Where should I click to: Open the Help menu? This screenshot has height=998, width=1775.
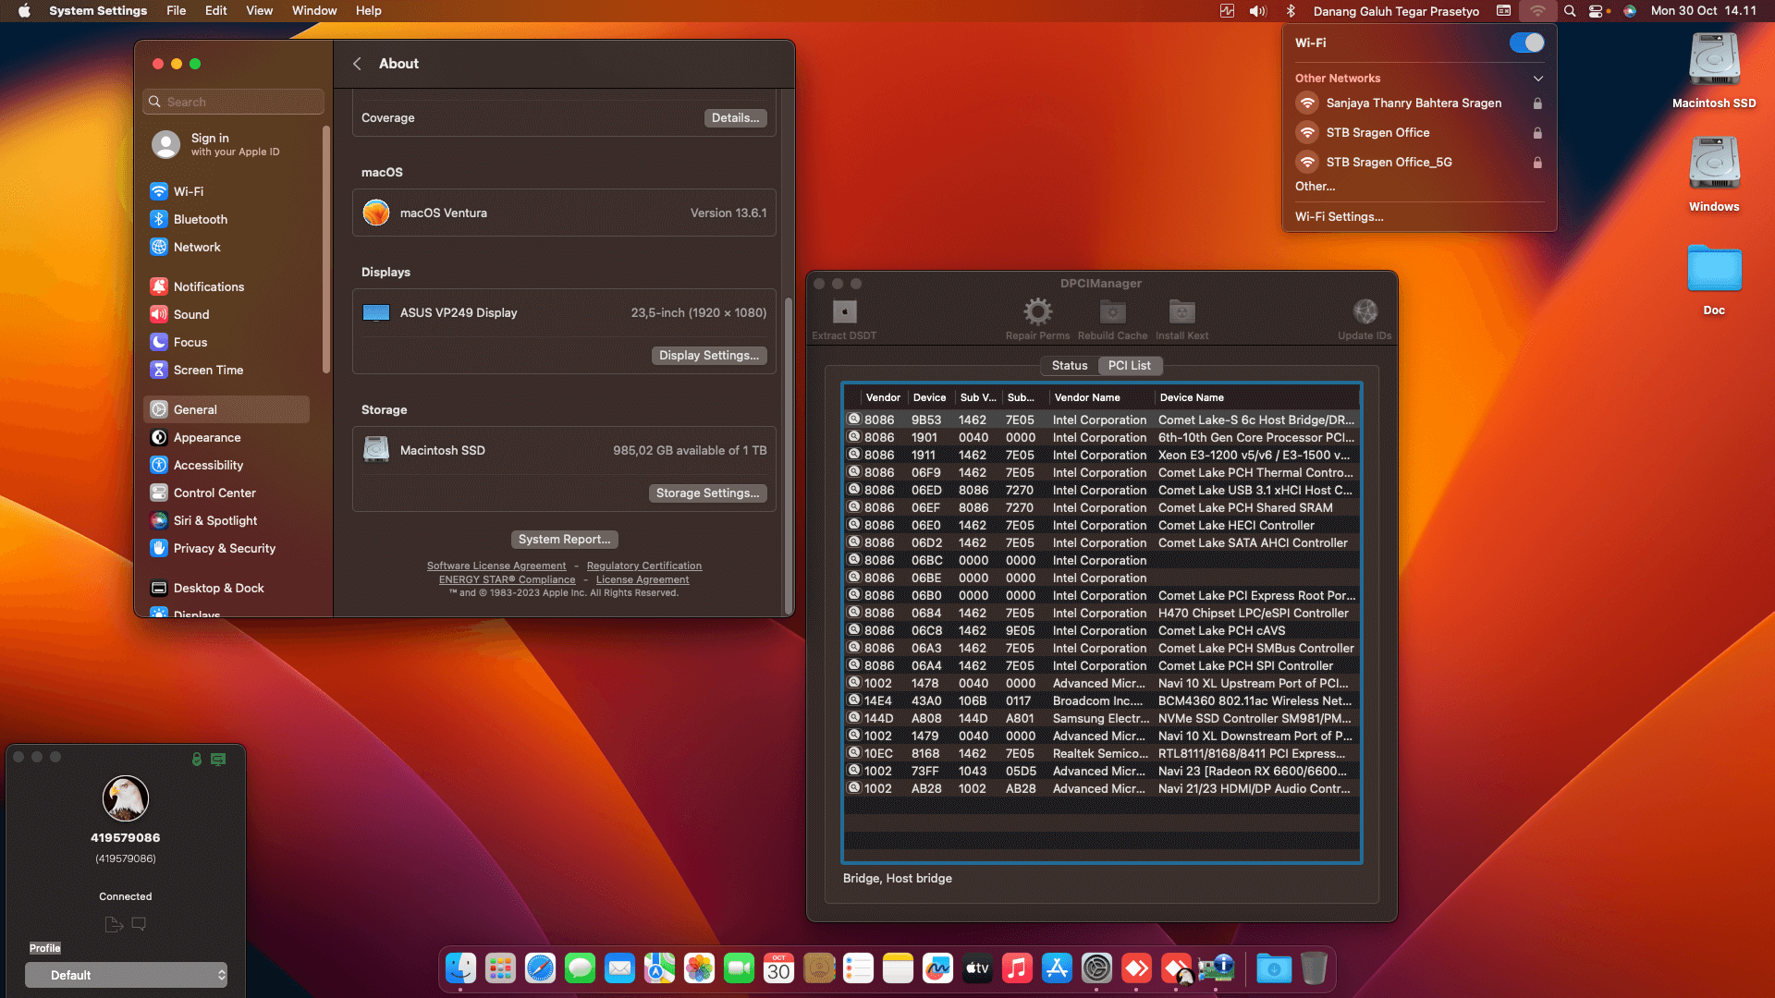click(368, 11)
